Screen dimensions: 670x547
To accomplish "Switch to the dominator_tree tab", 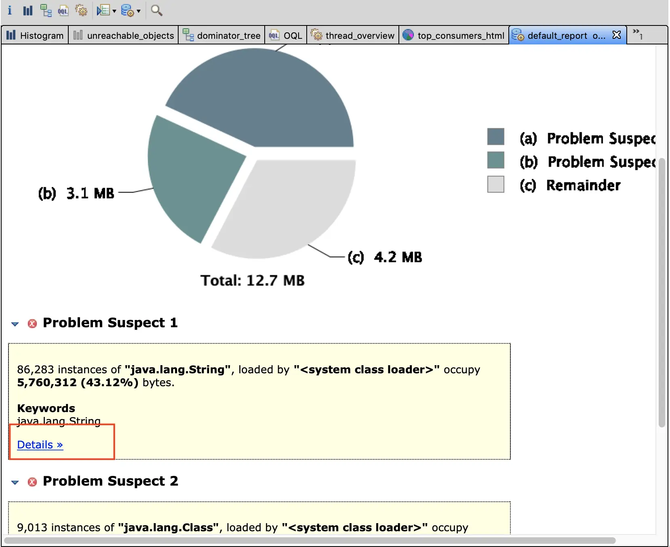I will [221, 36].
